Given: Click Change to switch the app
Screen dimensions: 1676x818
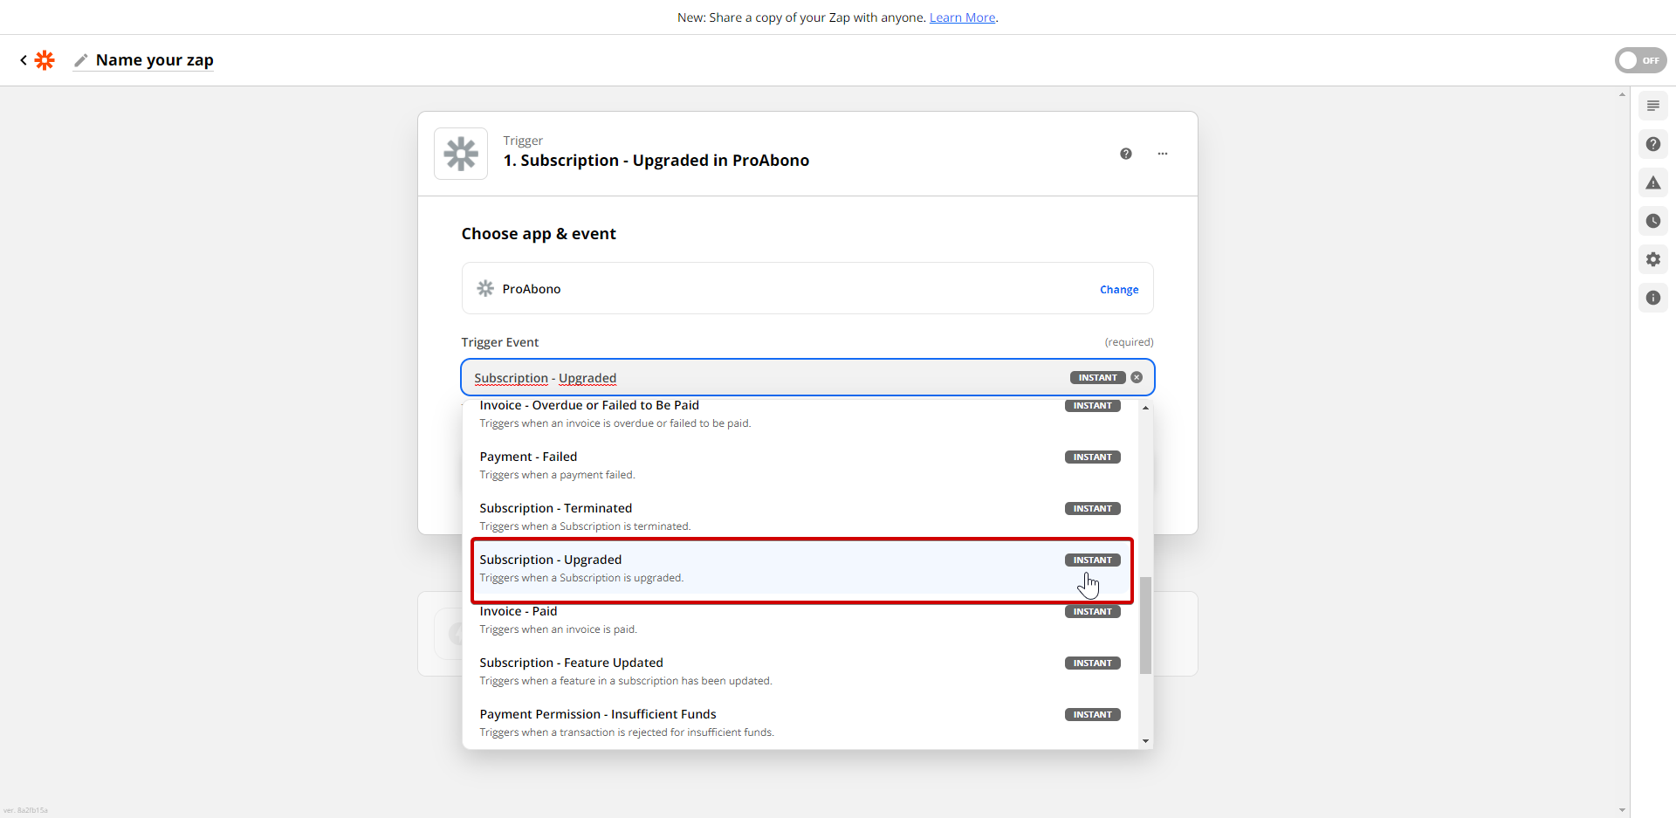Looking at the screenshot, I should [1119, 290].
